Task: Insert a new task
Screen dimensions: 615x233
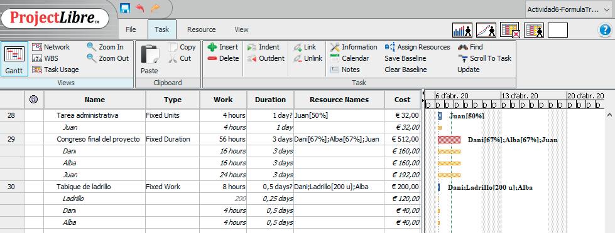Action: click(223, 47)
